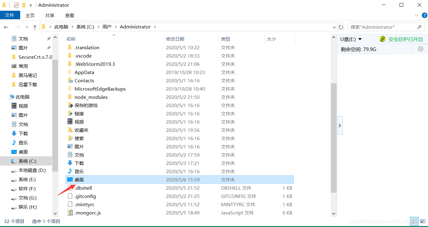Click the navigation pane scrollbar down arrow
428x227 pixels.
(55, 213)
